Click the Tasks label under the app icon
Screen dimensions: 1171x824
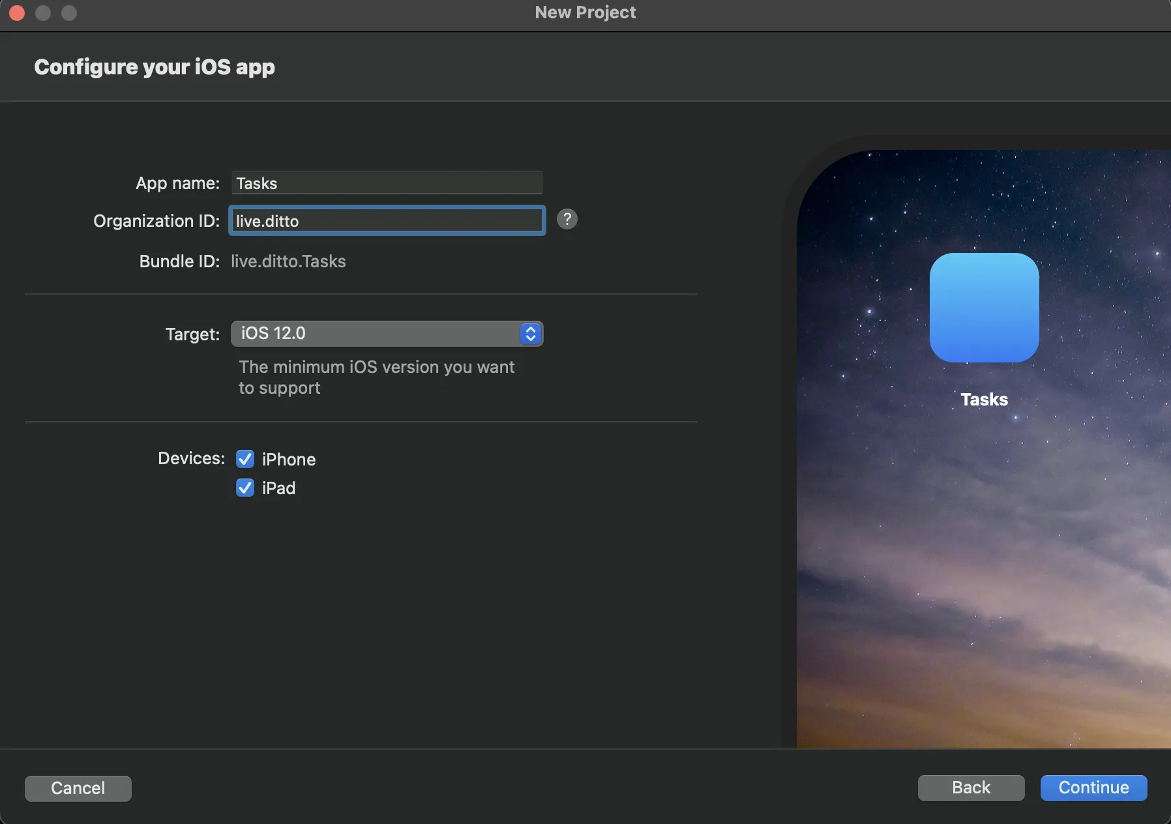click(x=984, y=400)
